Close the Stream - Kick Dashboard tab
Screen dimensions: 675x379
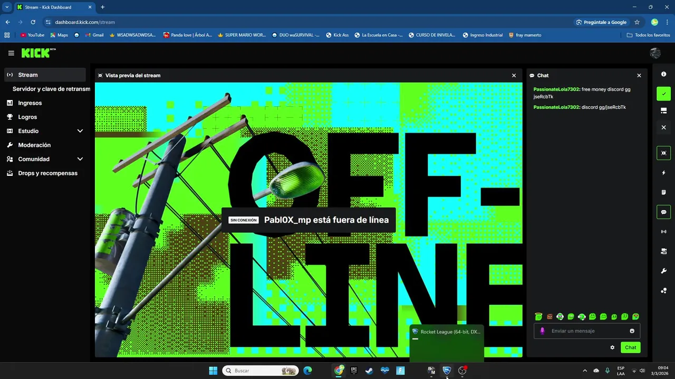coord(90,7)
